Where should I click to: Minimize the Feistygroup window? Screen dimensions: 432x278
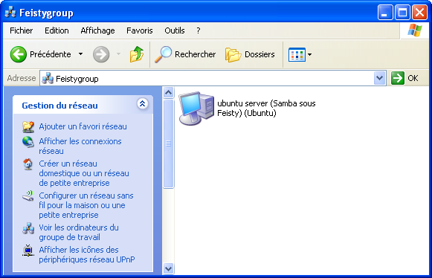pyautogui.click(x=385, y=13)
